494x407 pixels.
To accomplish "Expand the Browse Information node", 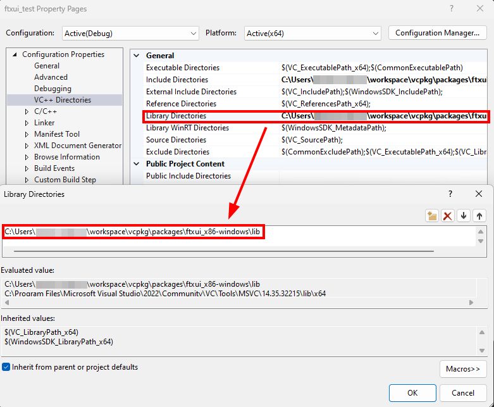I will (x=27, y=157).
